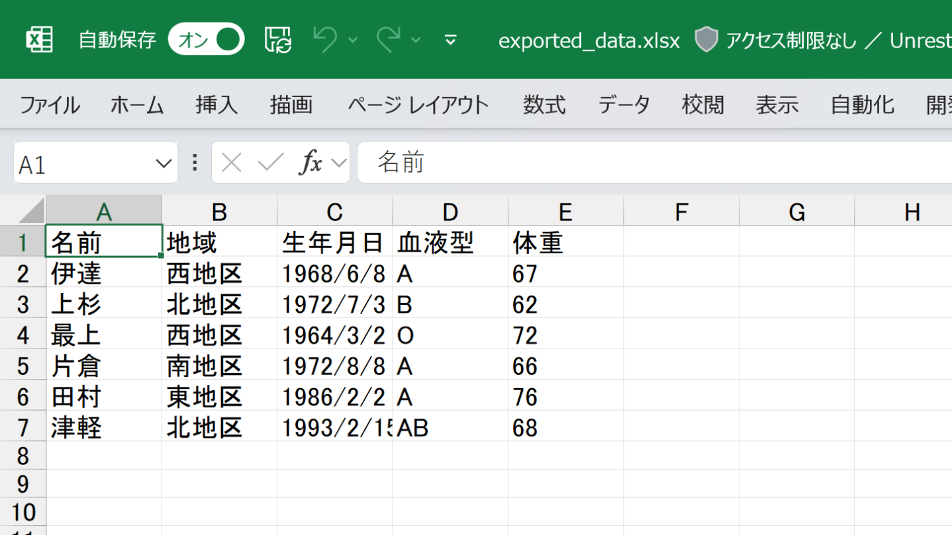This screenshot has height=535, width=952.
Task: Switch to the ホーム tab
Action: [x=137, y=105]
